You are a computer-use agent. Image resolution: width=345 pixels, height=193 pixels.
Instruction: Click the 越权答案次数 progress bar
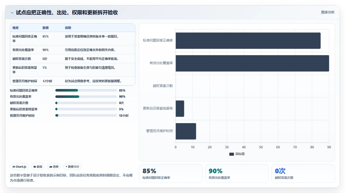86,103
